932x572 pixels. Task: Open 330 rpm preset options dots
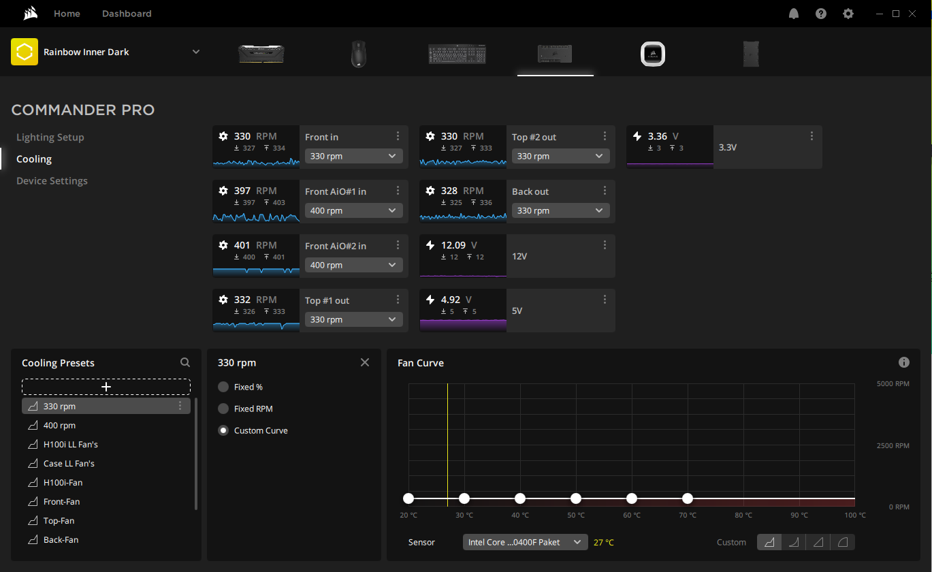180,406
